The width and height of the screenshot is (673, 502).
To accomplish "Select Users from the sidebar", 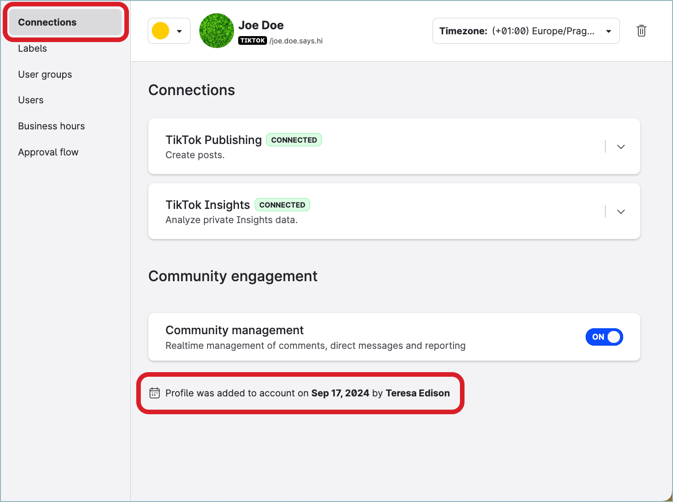I will [31, 100].
